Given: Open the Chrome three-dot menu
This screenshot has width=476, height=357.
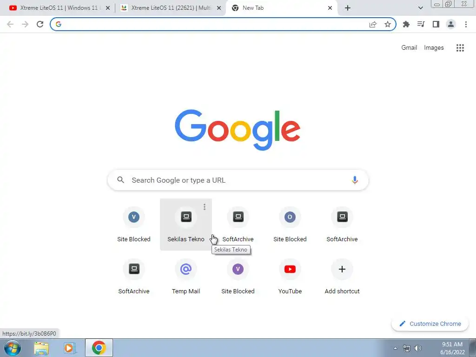Looking at the screenshot, I should pyautogui.click(x=466, y=24).
